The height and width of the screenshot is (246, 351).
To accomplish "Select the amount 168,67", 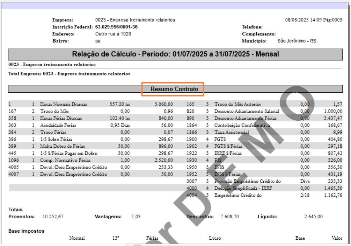I will click(335, 125).
